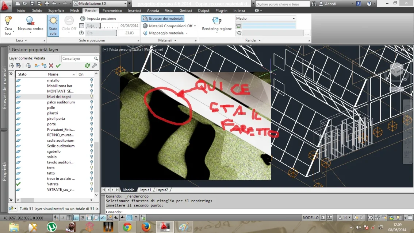Screen dimensions: 414x233
Task: Click the Crea luci light bulb icon
Action: [x=8, y=20]
